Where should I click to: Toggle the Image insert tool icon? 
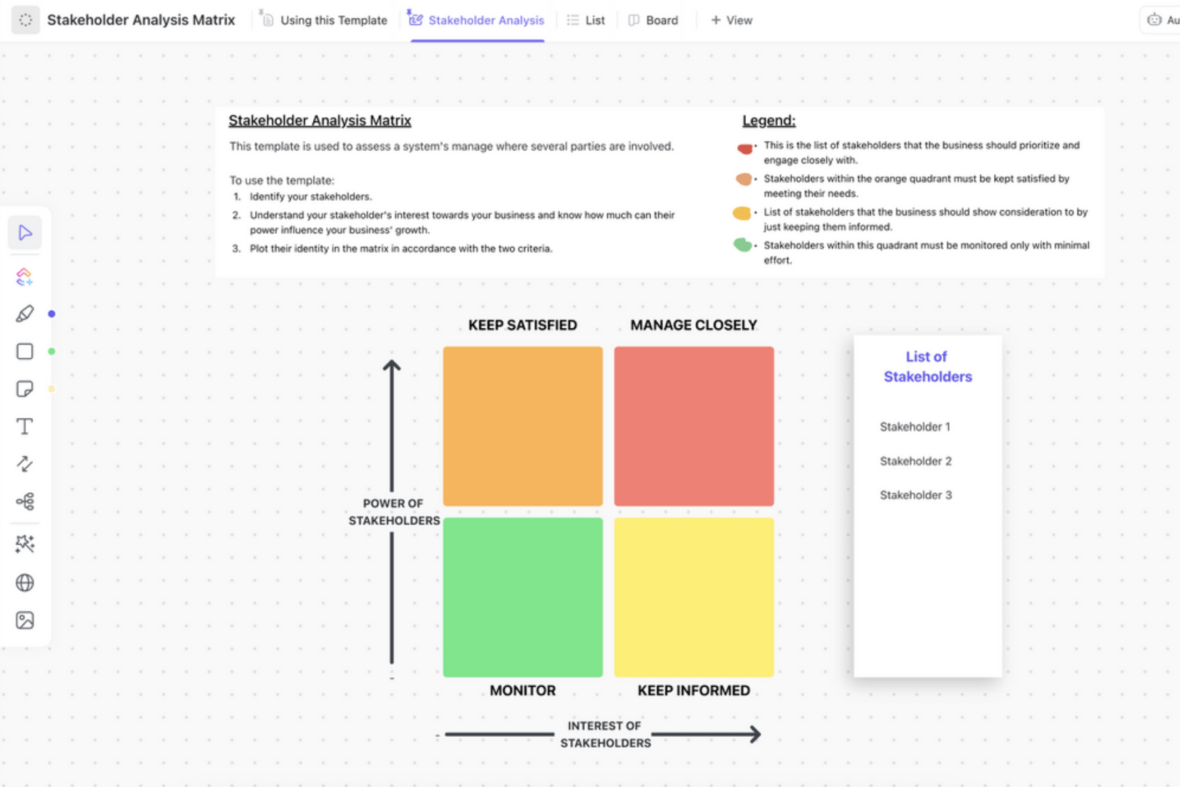(25, 619)
